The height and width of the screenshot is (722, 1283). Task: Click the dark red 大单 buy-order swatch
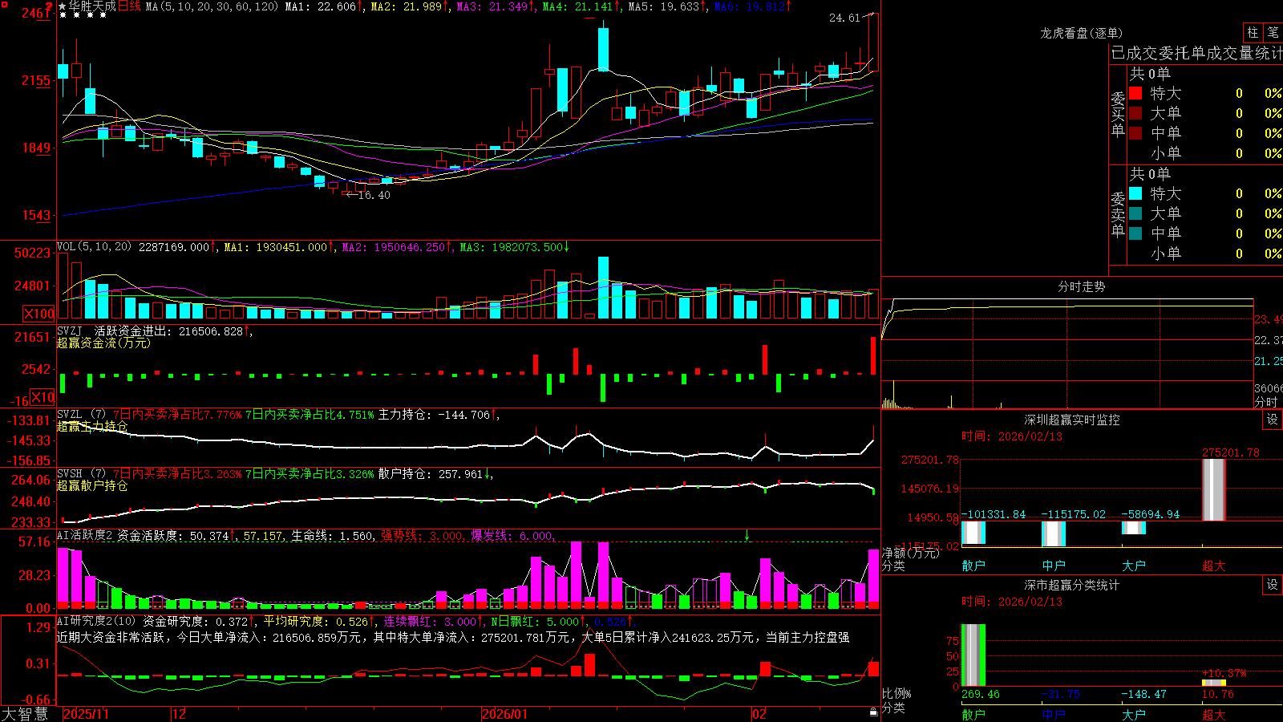1135,113
